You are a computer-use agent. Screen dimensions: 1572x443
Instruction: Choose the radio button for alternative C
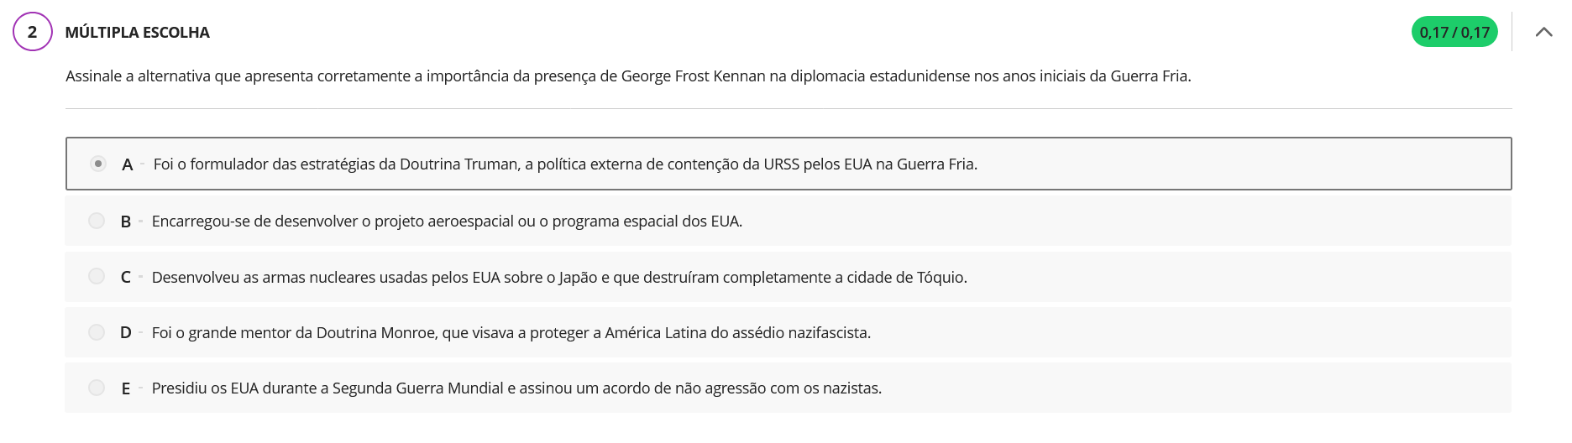coord(97,276)
